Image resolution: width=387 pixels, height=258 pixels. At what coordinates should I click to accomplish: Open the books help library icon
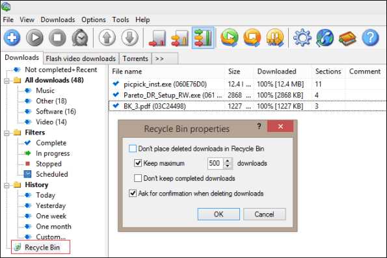coord(347,38)
